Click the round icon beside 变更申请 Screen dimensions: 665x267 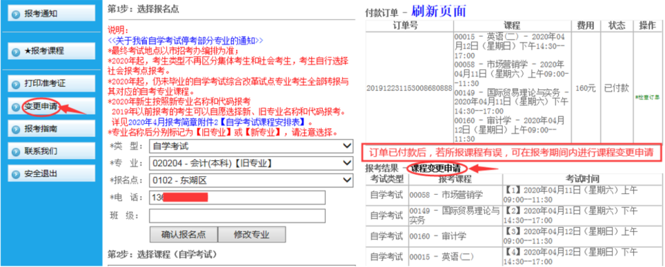[16, 107]
